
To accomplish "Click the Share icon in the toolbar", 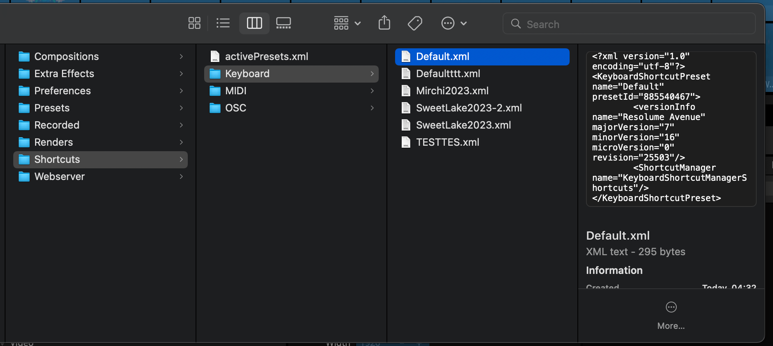I will coord(384,23).
